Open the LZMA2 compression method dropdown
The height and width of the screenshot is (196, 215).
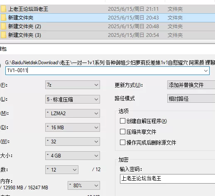(x=73, y=114)
